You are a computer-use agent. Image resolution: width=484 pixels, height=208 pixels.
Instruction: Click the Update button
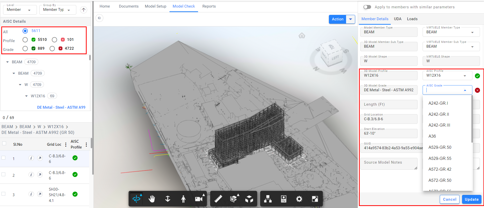tap(472, 199)
